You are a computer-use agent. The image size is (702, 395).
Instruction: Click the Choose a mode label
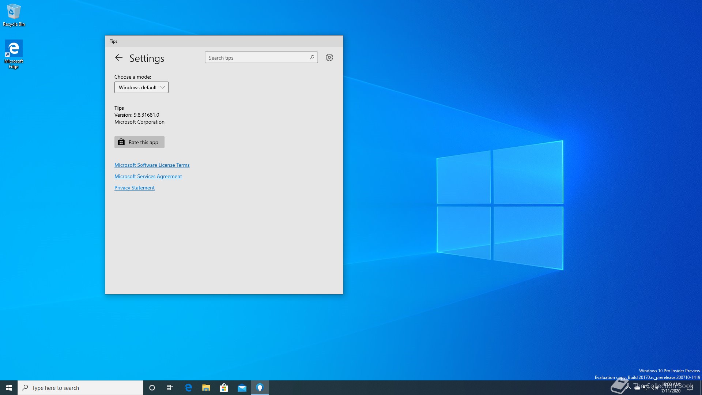(133, 77)
